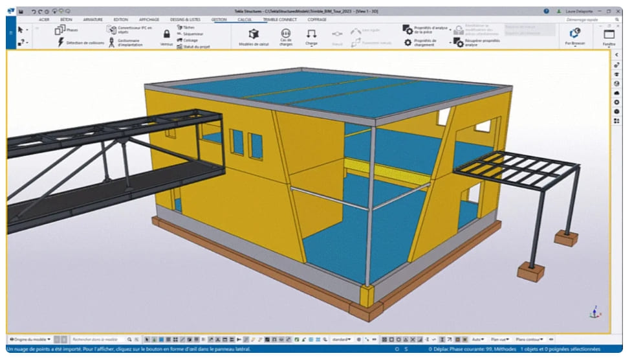
Task: Click the XYZ axis indicator in view
Action: pyautogui.click(x=595, y=312)
